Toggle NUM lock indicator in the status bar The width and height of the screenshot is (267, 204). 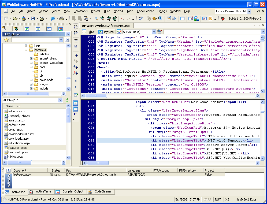tap(218, 199)
